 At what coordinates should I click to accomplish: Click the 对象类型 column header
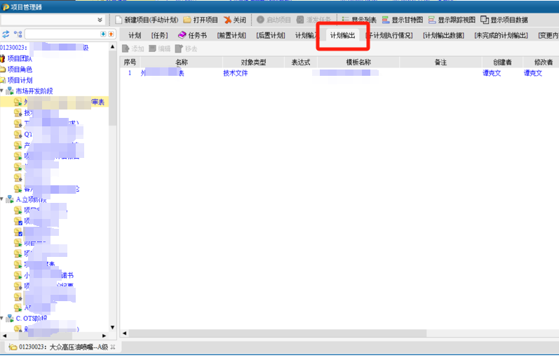click(253, 62)
